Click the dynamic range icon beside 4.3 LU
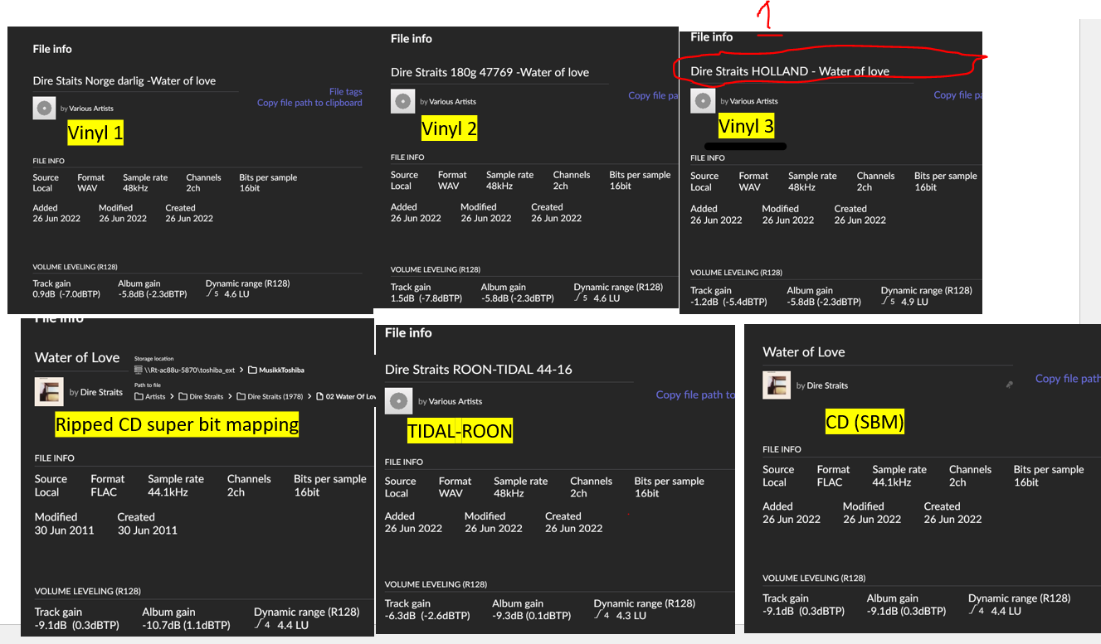The height and width of the screenshot is (644, 1101). (x=602, y=615)
